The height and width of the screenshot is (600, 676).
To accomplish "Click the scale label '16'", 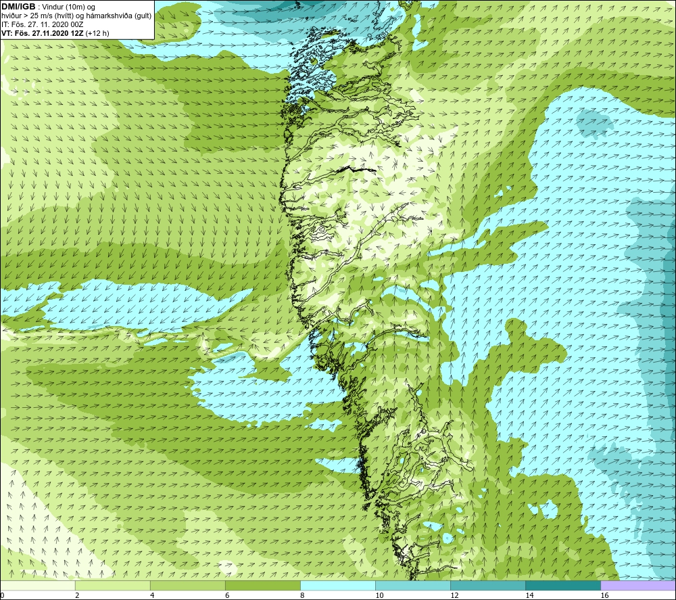I will click(x=604, y=596).
